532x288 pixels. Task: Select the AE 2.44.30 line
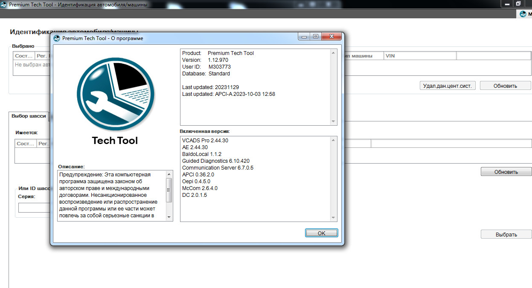click(x=195, y=147)
